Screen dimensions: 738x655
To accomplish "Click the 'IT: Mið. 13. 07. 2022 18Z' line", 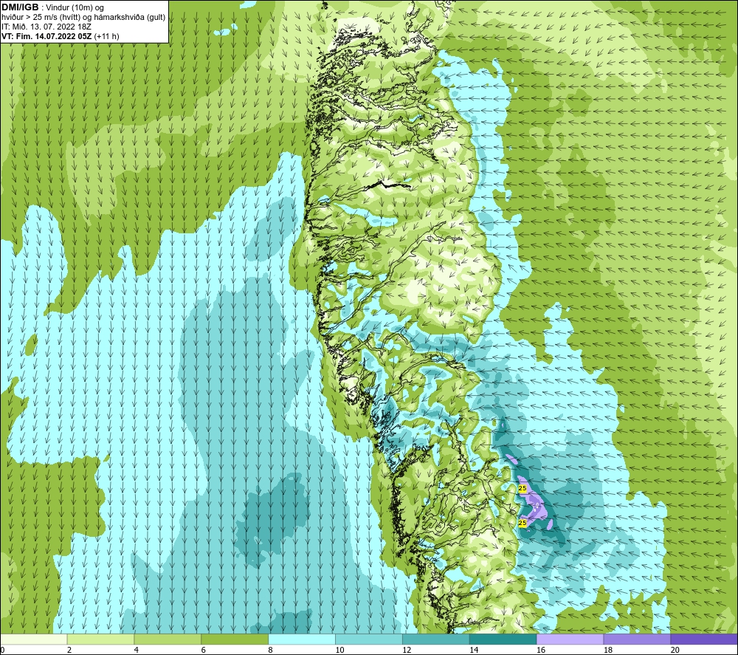I will pyautogui.click(x=46, y=27).
